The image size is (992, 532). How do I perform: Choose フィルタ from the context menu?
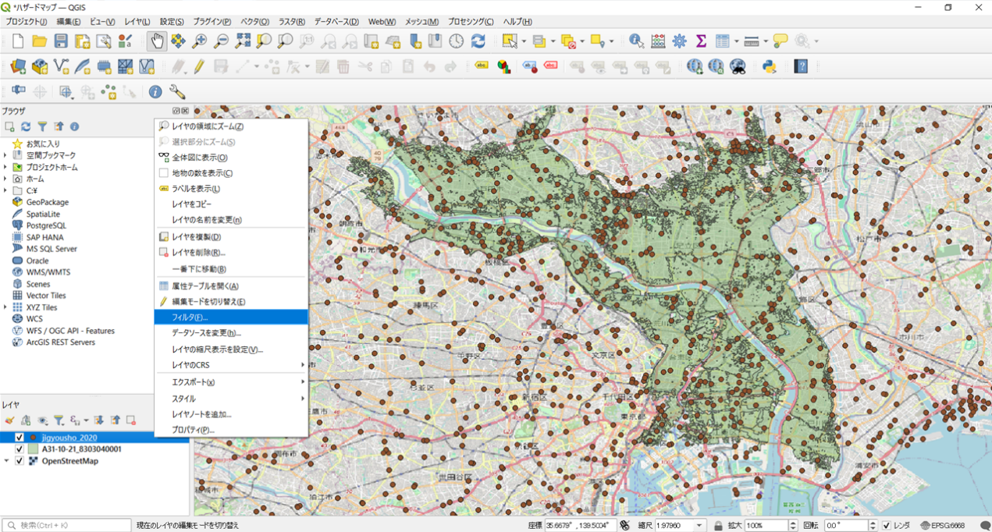tap(231, 317)
